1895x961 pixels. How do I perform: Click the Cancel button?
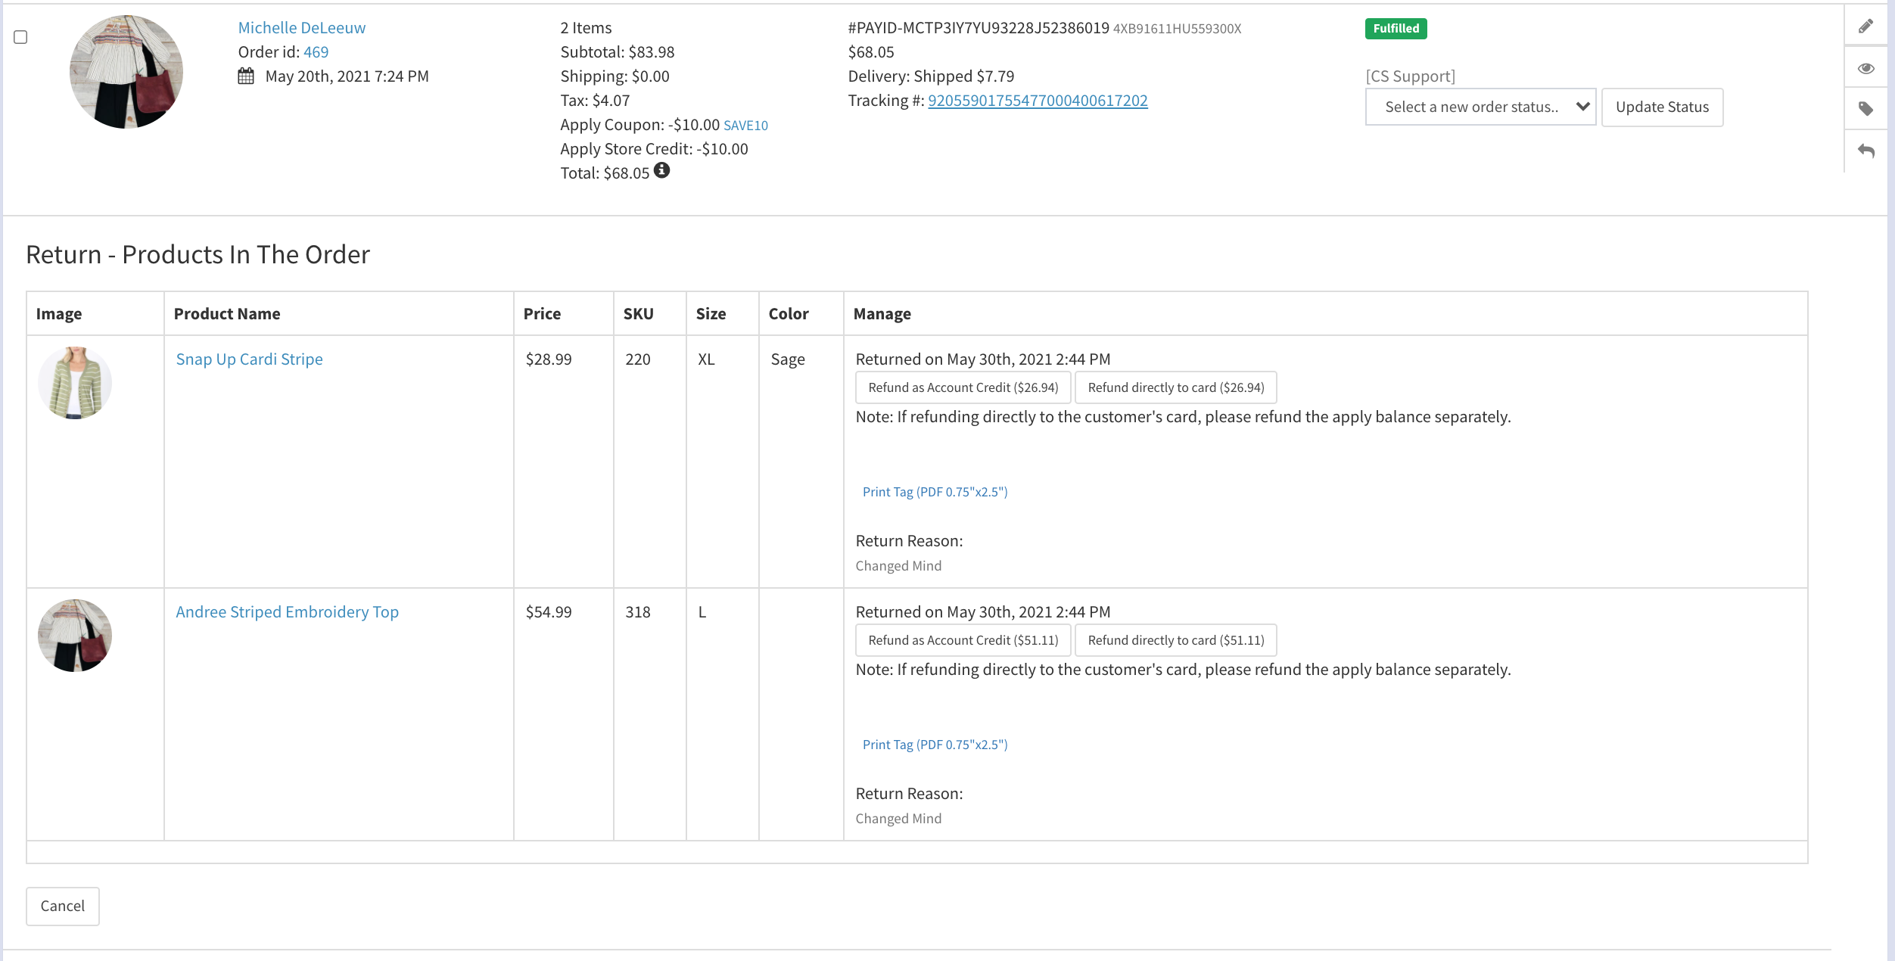tap(63, 906)
